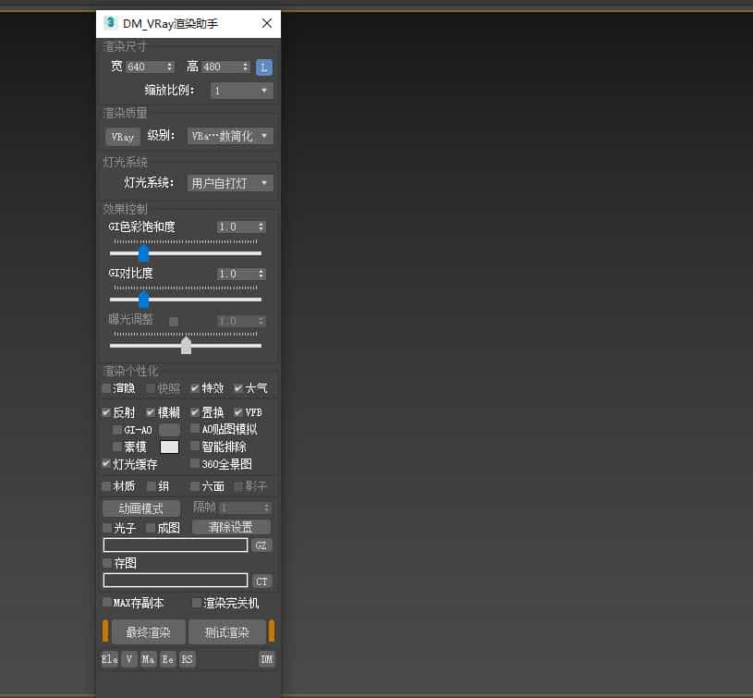Click the white 素模 color swatch
Screen dimensions: 753x698
tap(169, 447)
